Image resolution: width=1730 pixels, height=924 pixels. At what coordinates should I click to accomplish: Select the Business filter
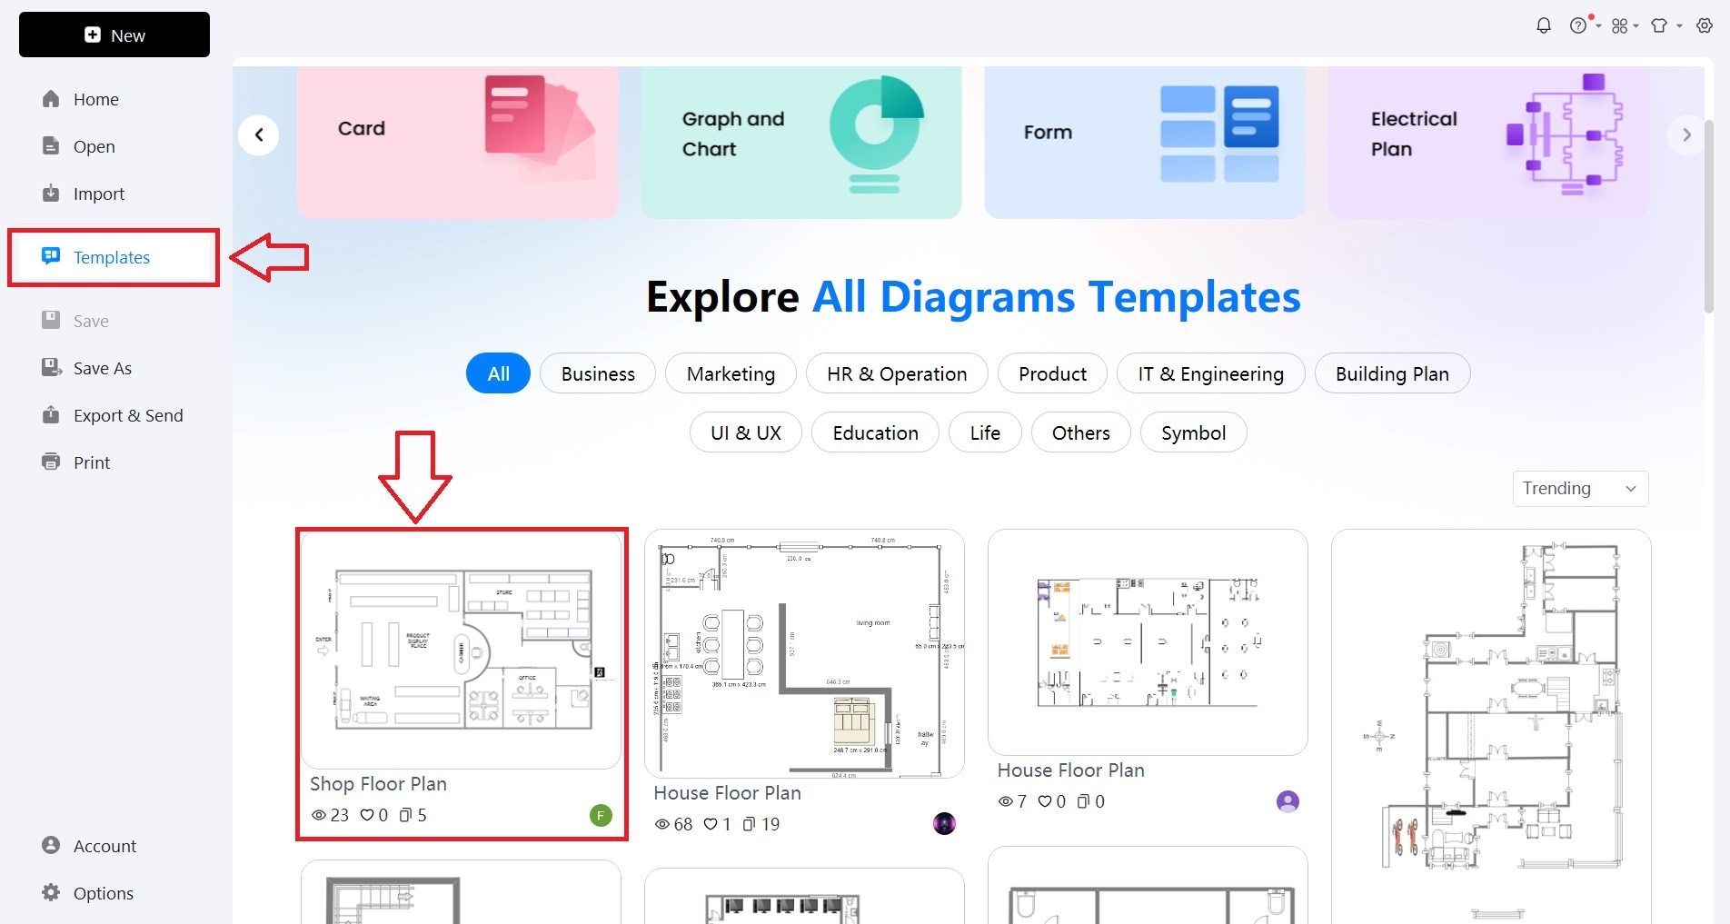(598, 373)
